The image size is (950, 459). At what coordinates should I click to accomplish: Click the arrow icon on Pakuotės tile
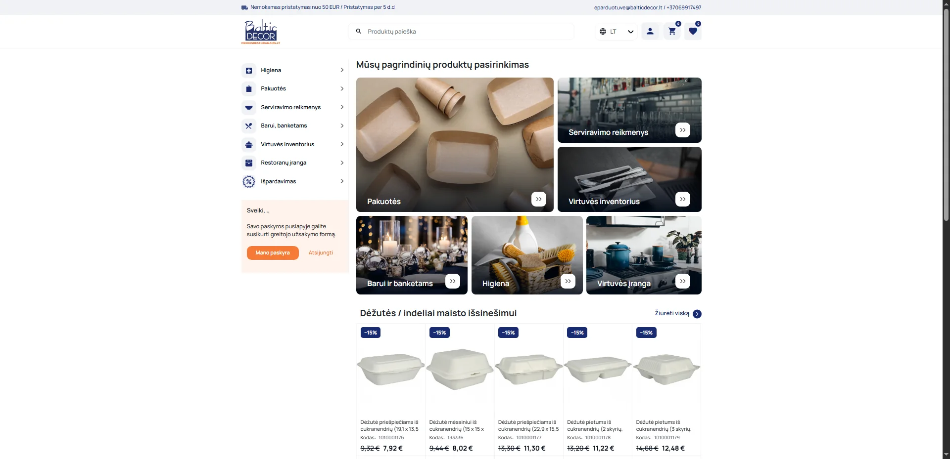pos(538,199)
